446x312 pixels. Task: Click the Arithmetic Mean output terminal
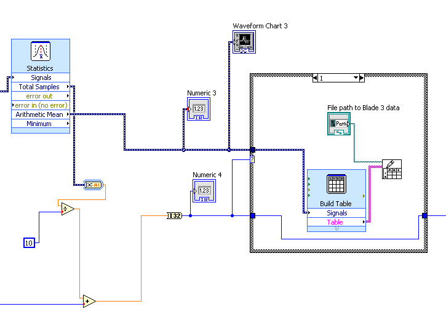click(41, 114)
